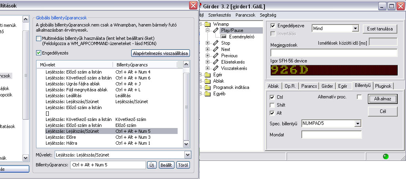Click the Billentyűparancs column header
This screenshot has height=179, width=406.
click(145, 65)
